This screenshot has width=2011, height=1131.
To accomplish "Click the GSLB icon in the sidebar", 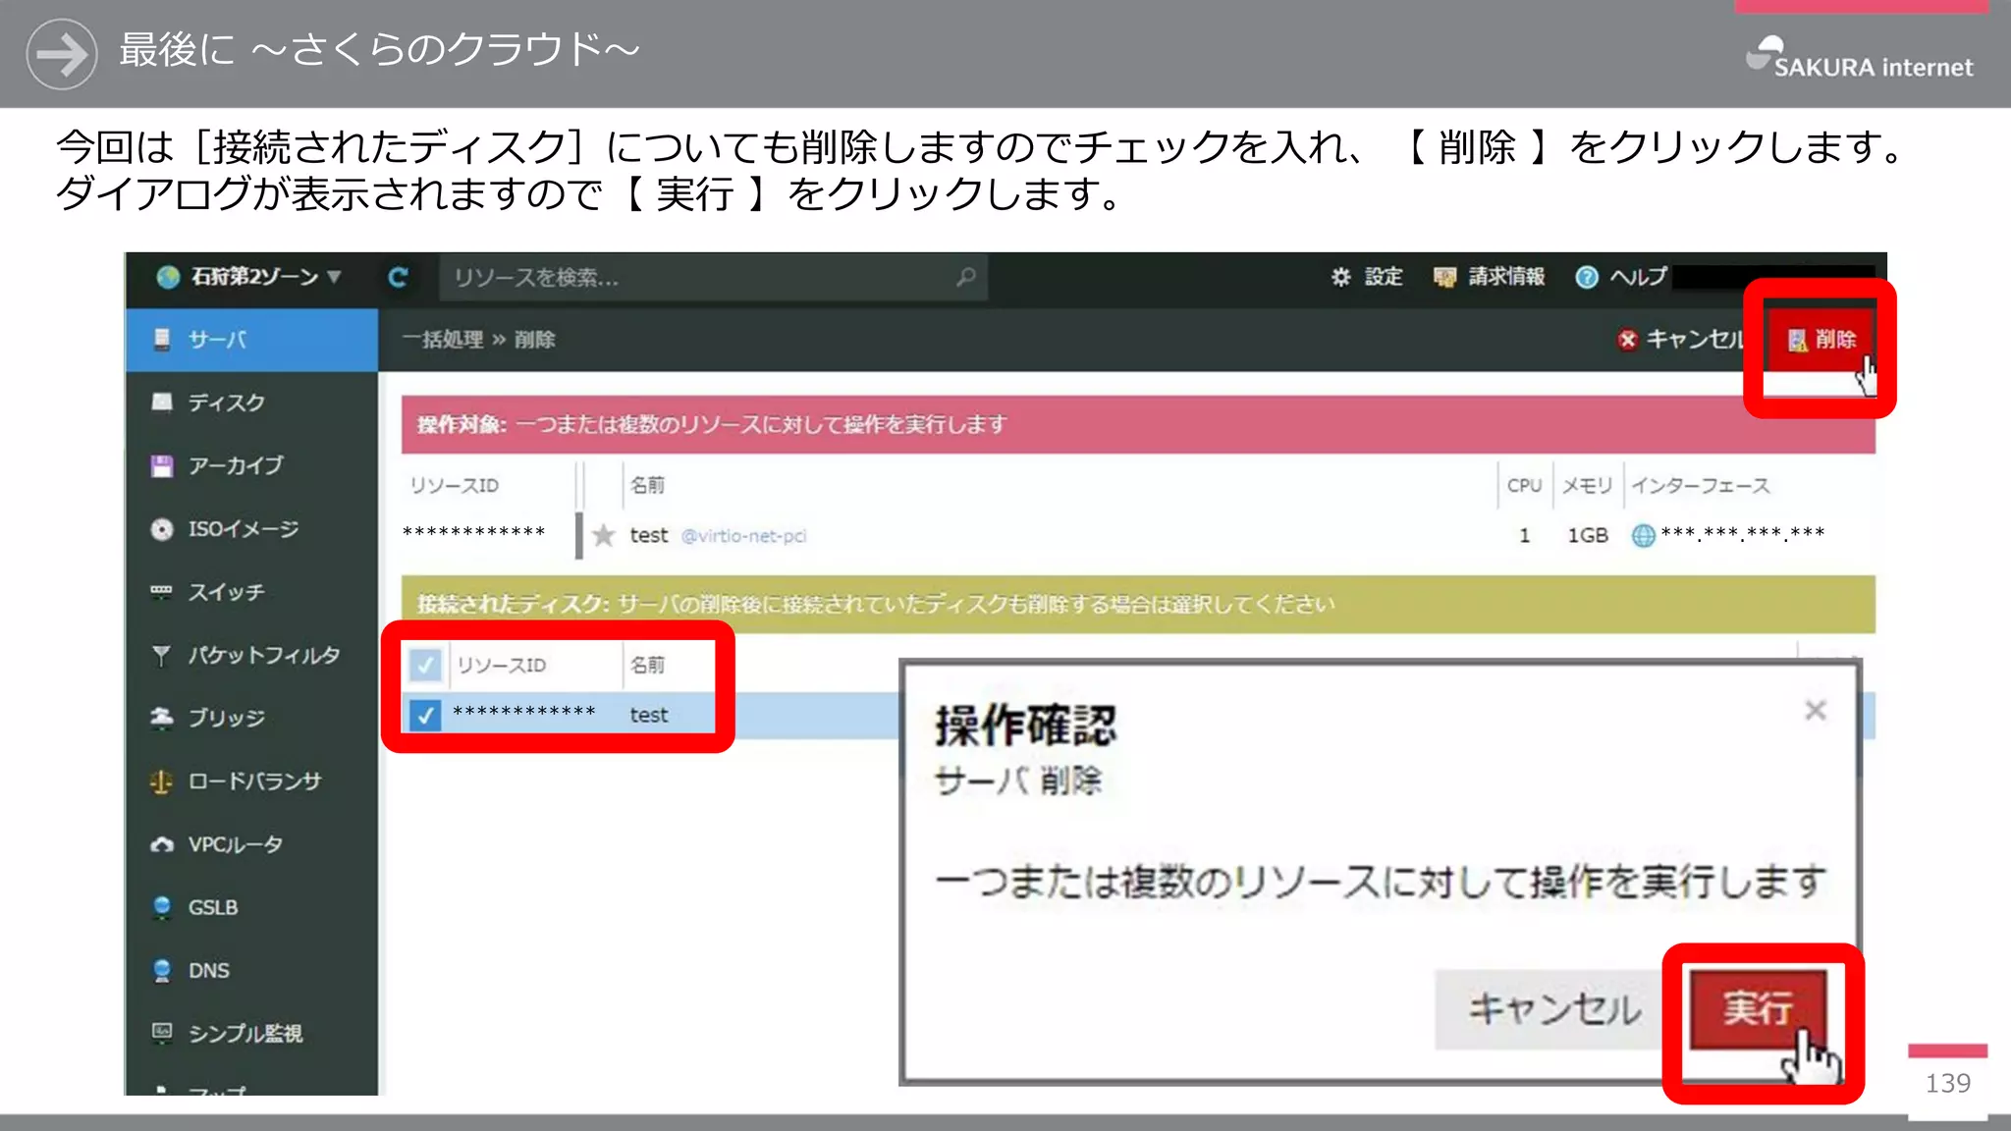I will 162,907.
